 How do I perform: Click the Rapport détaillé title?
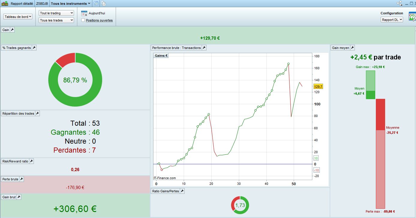click(x=22, y=4)
